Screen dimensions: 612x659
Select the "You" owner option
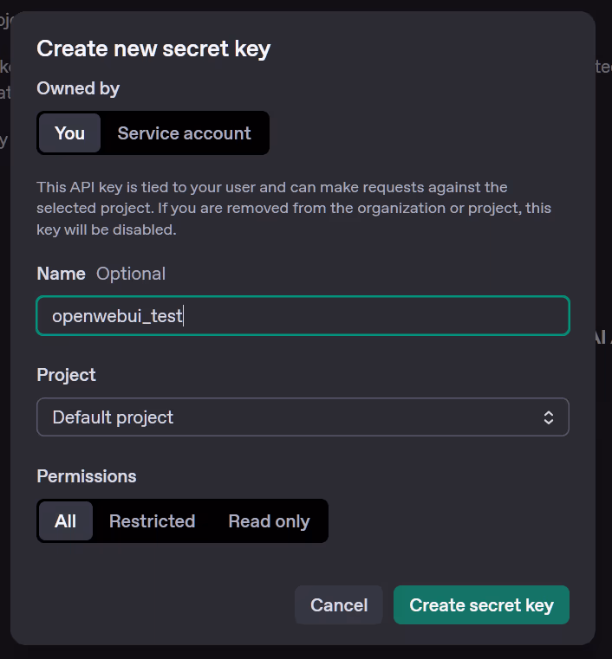(69, 133)
